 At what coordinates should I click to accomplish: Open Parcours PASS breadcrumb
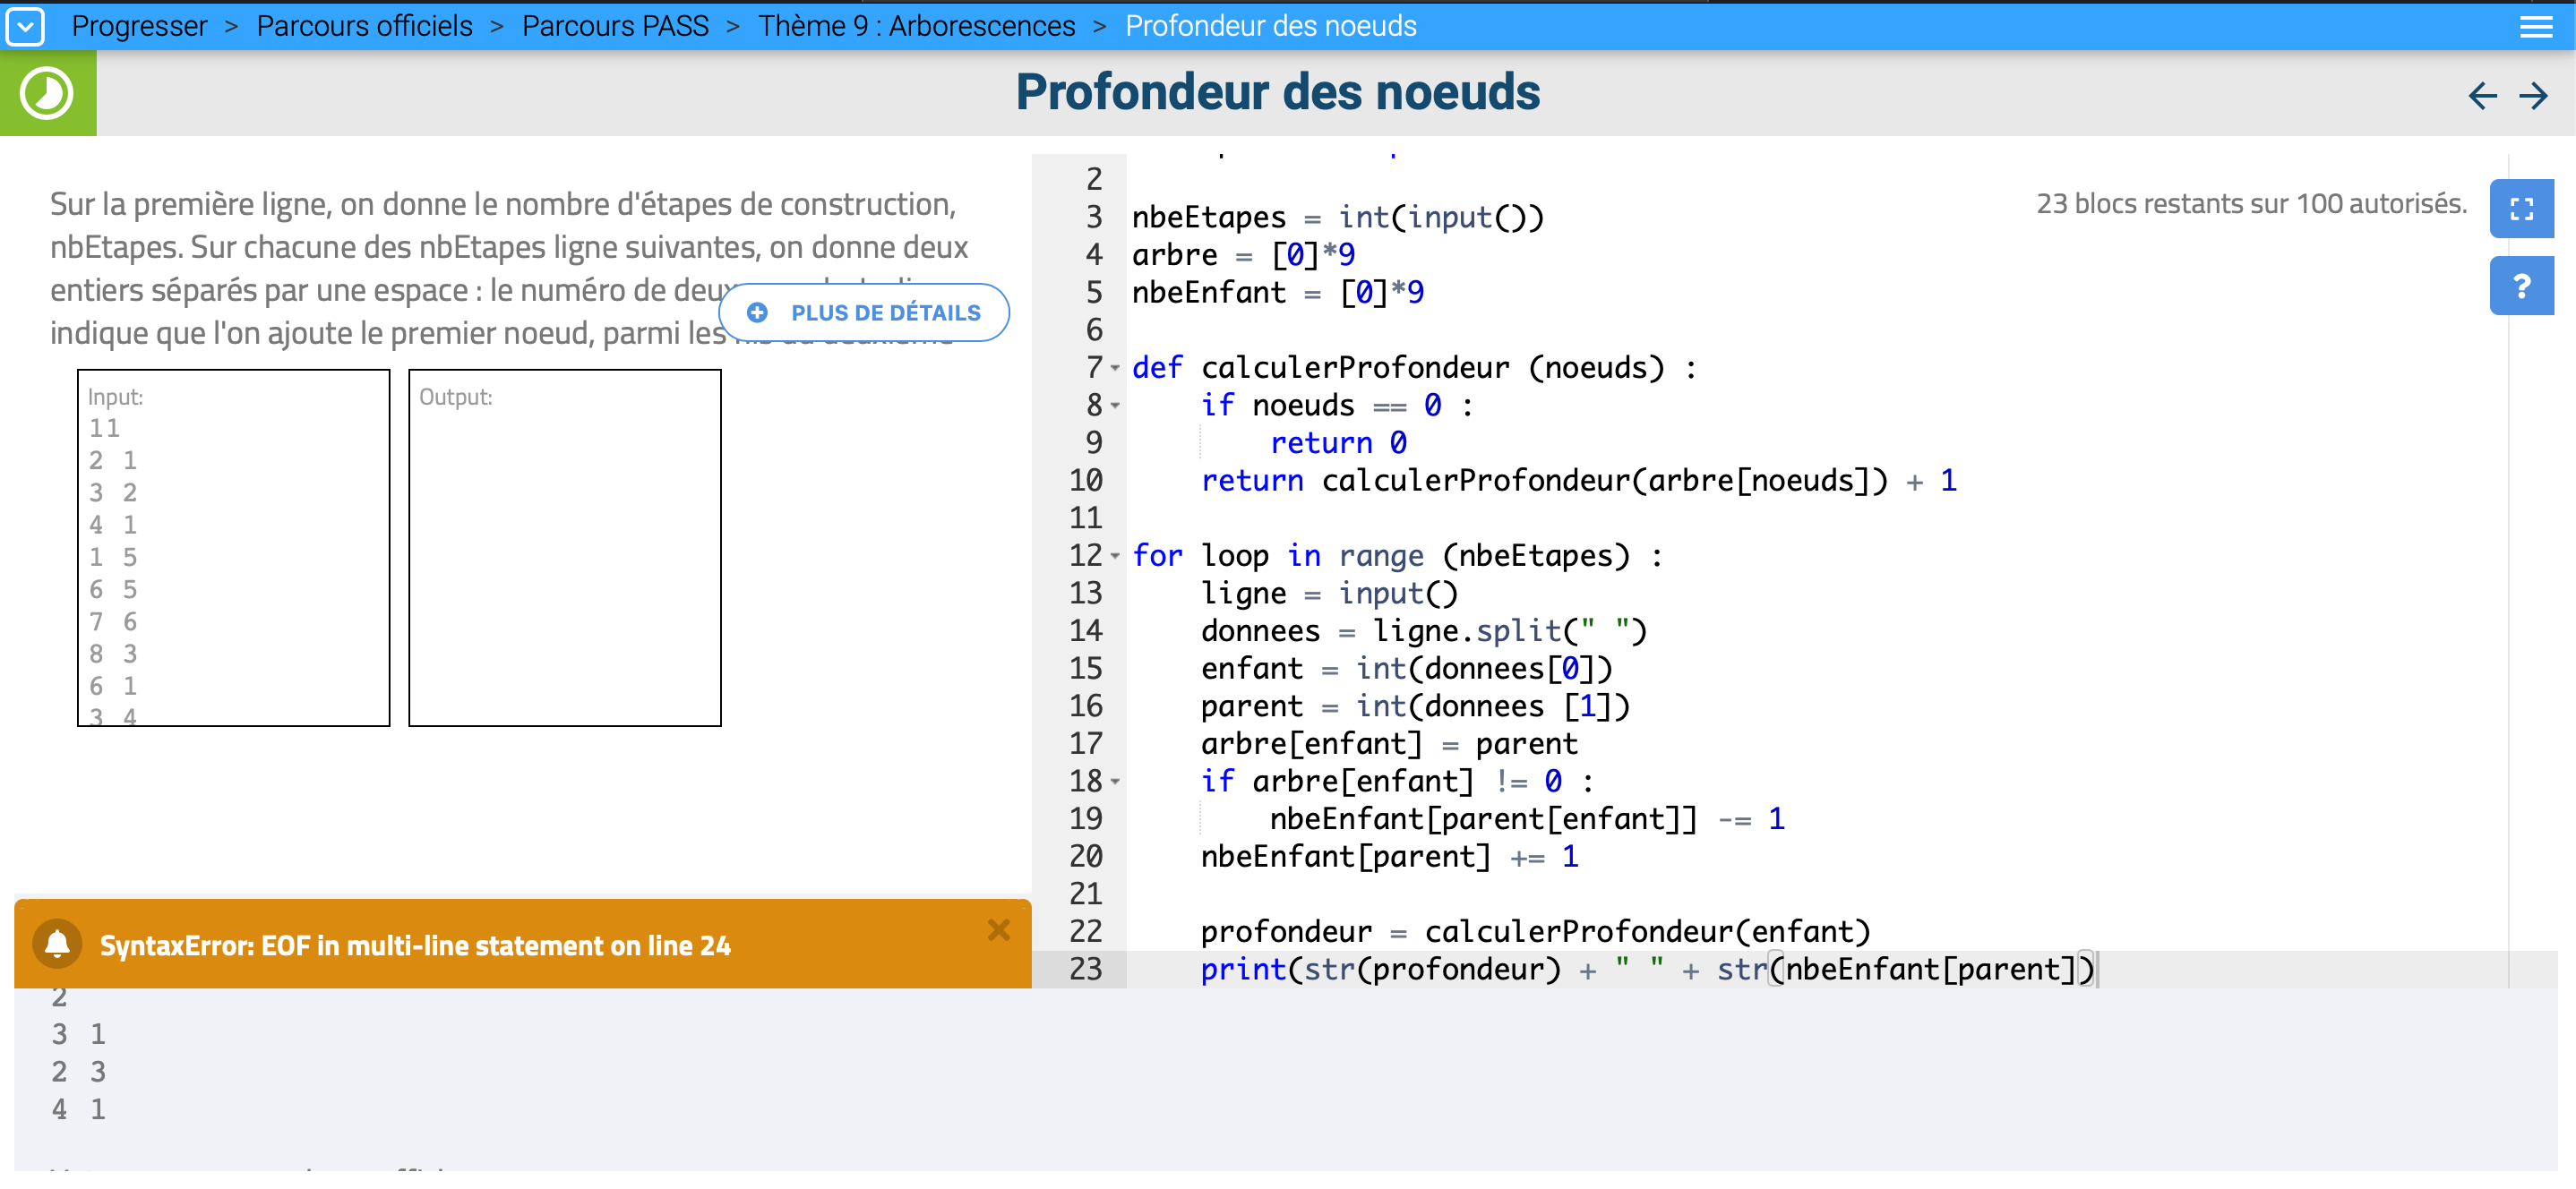point(615,26)
